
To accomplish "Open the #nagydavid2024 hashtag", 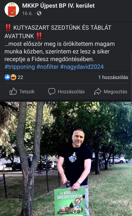I will click(x=82, y=67).
